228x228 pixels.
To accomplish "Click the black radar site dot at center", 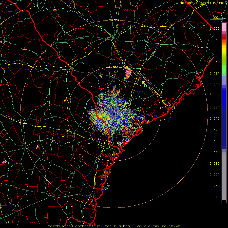I will [x=114, y=114].
